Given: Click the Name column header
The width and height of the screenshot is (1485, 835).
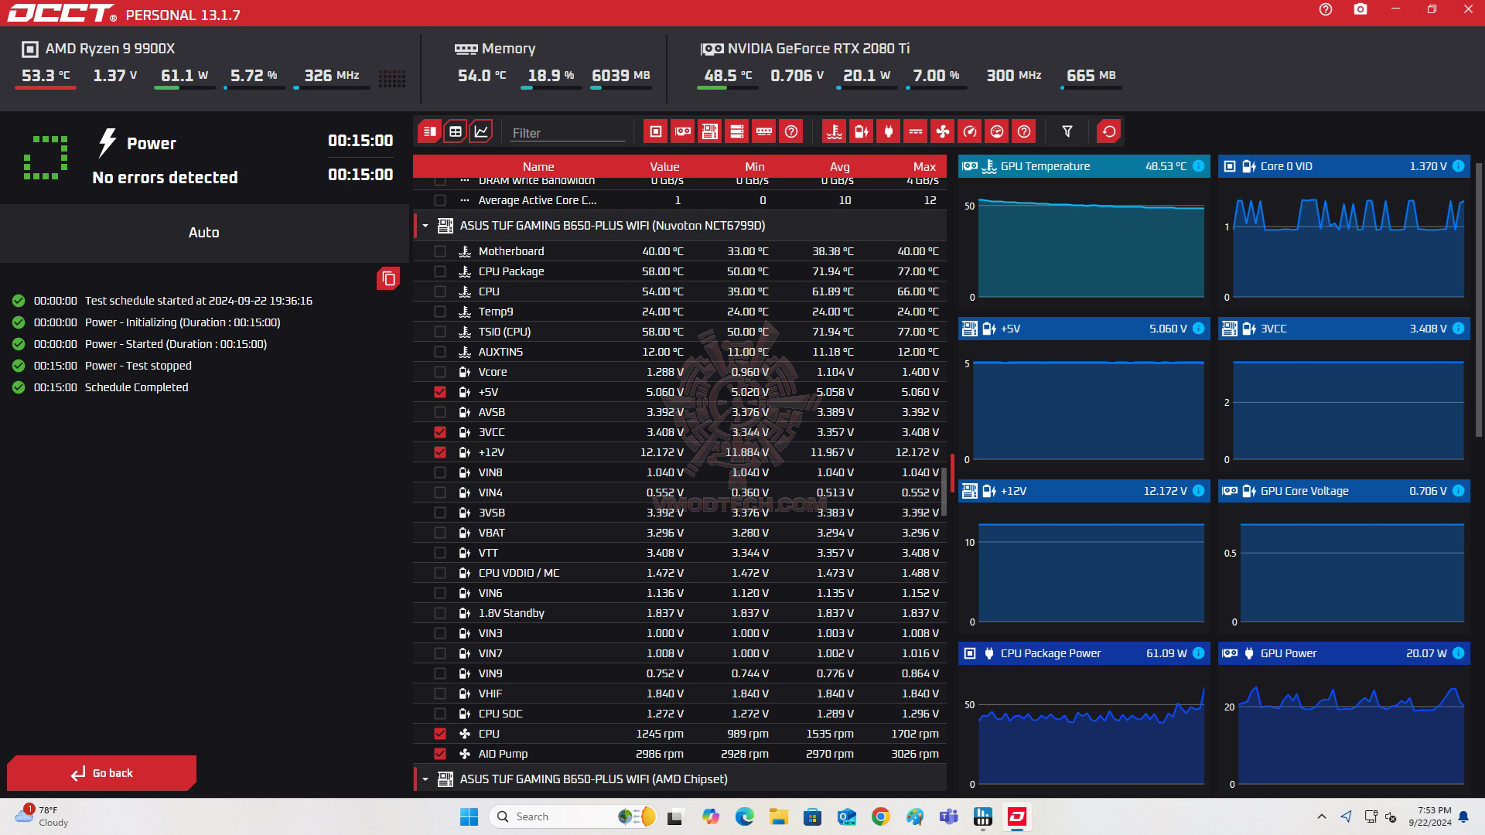Looking at the screenshot, I should click(x=538, y=166).
